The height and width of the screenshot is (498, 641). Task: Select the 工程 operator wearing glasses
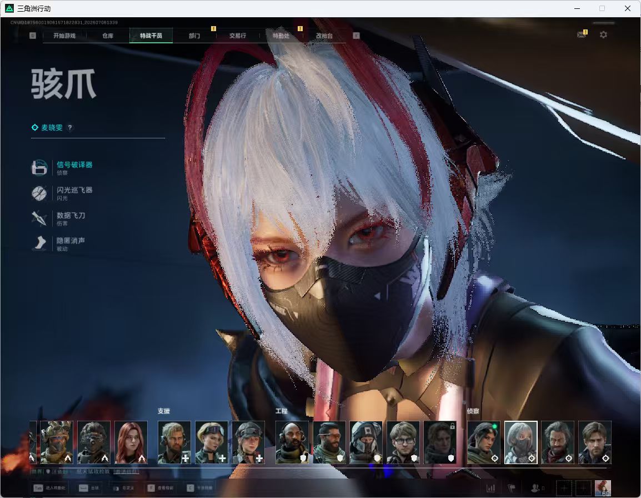(403, 442)
